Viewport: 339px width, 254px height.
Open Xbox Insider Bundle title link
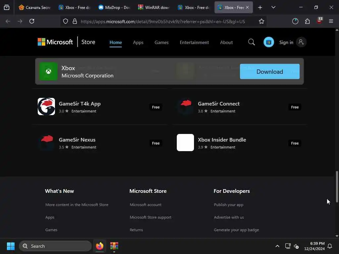pyautogui.click(x=222, y=140)
